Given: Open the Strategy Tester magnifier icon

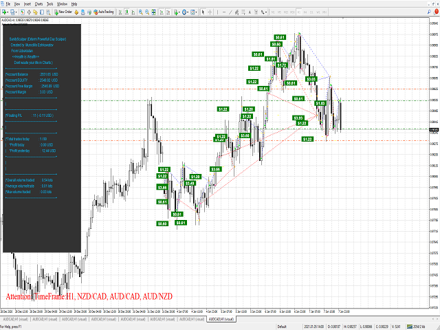Looking at the screenshot, I should point(48,12).
